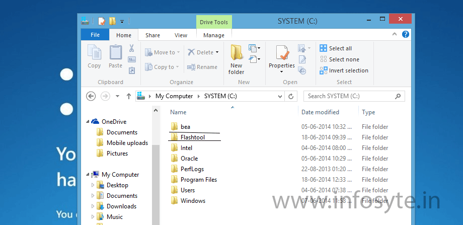This screenshot has height=225, width=463.
Task: Click the Search SYSTEM (C:) field
Action: [354, 96]
